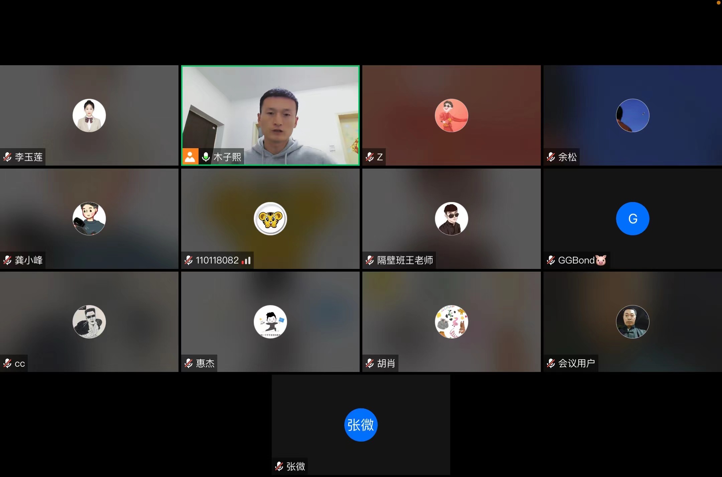Click the muted mic icon next to 张微
Image resolution: width=722 pixels, height=477 pixels.
279,466
